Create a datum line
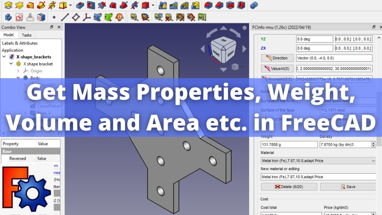This screenshot has width=382, height=215. coord(65,17)
